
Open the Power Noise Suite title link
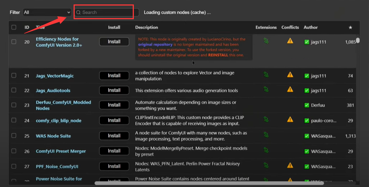59,179
